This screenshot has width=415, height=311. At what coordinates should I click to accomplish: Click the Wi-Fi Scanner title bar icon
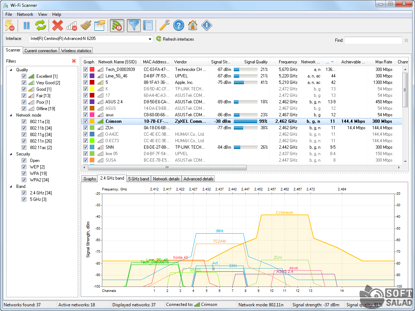point(5,5)
